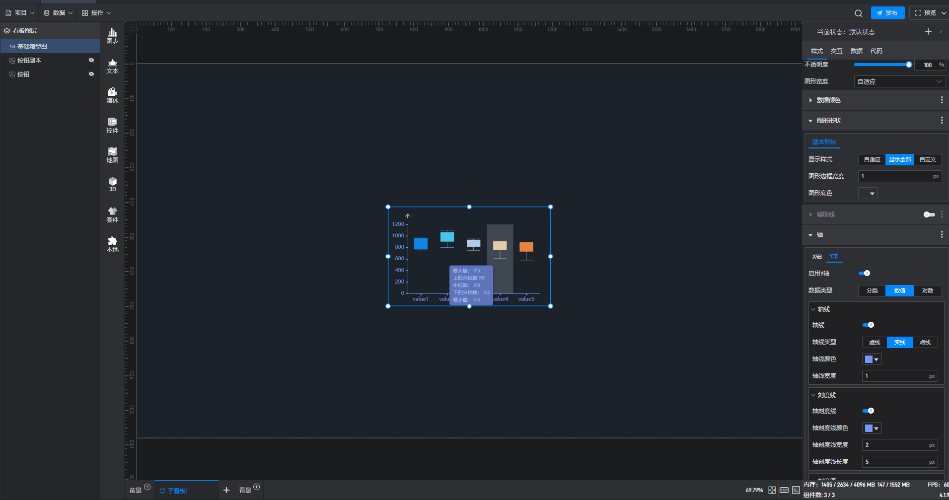Show the hidden 按钮副本 layer
The height and width of the screenshot is (500, 949).
(91, 60)
